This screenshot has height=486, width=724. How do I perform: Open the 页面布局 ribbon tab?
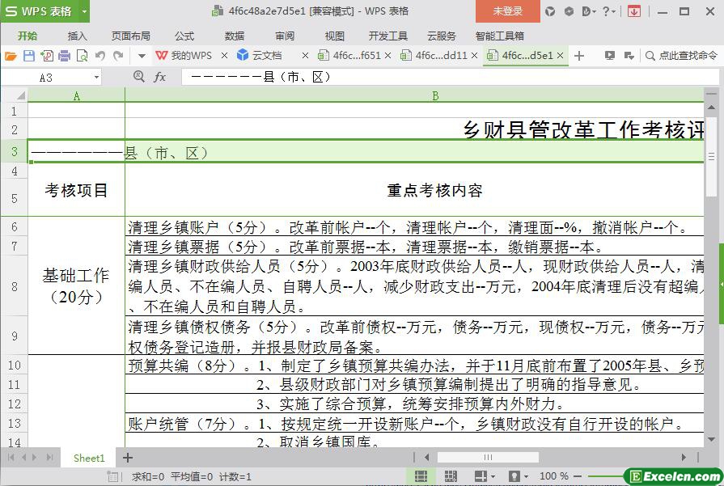point(131,36)
